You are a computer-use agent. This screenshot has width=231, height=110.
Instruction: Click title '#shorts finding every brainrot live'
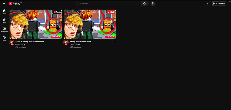[30, 42]
